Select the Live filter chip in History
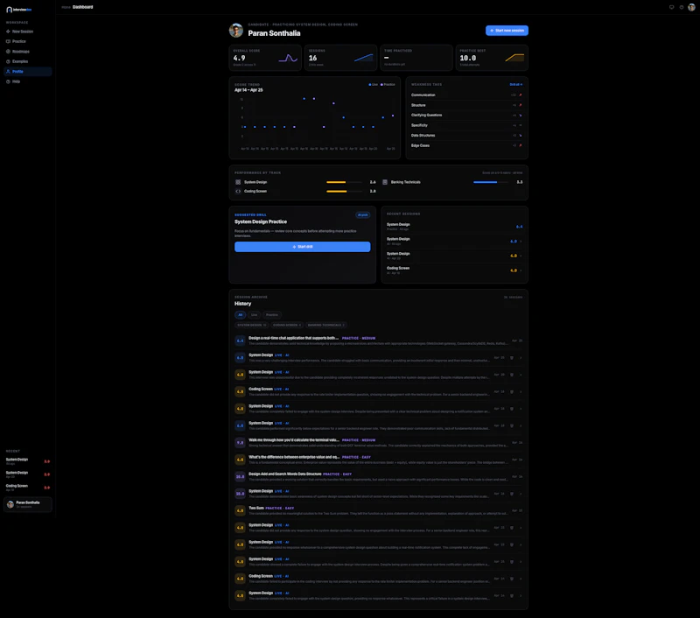Screen dimensions: 700x618 (254, 315)
